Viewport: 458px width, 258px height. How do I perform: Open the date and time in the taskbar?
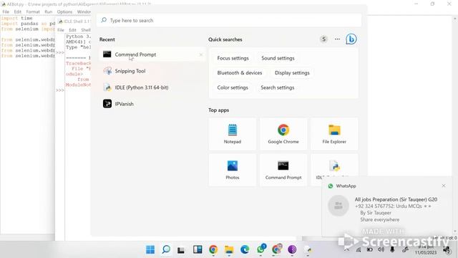426,250
